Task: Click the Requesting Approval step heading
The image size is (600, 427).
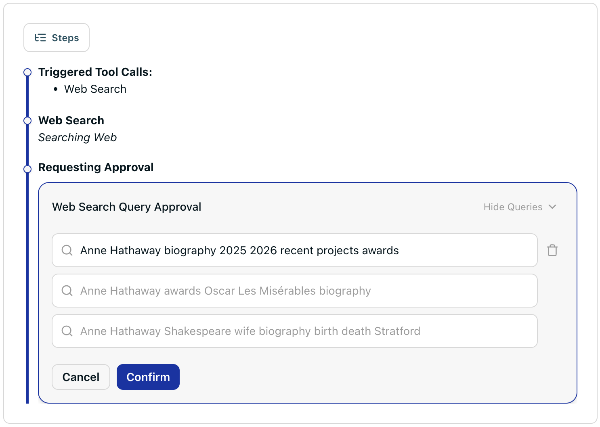Action: click(x=96, y=167)
